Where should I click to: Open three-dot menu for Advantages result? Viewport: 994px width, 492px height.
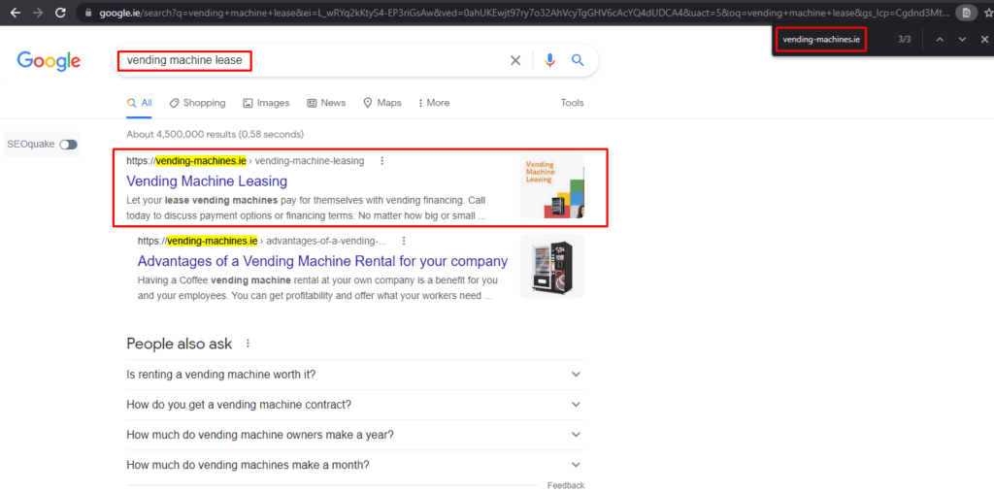[x=404, y=241]
